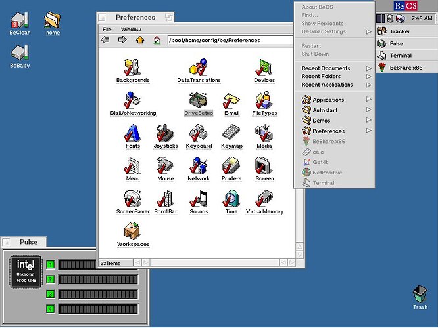Open the DataTranslations preference icon

(x=199, y=68)
